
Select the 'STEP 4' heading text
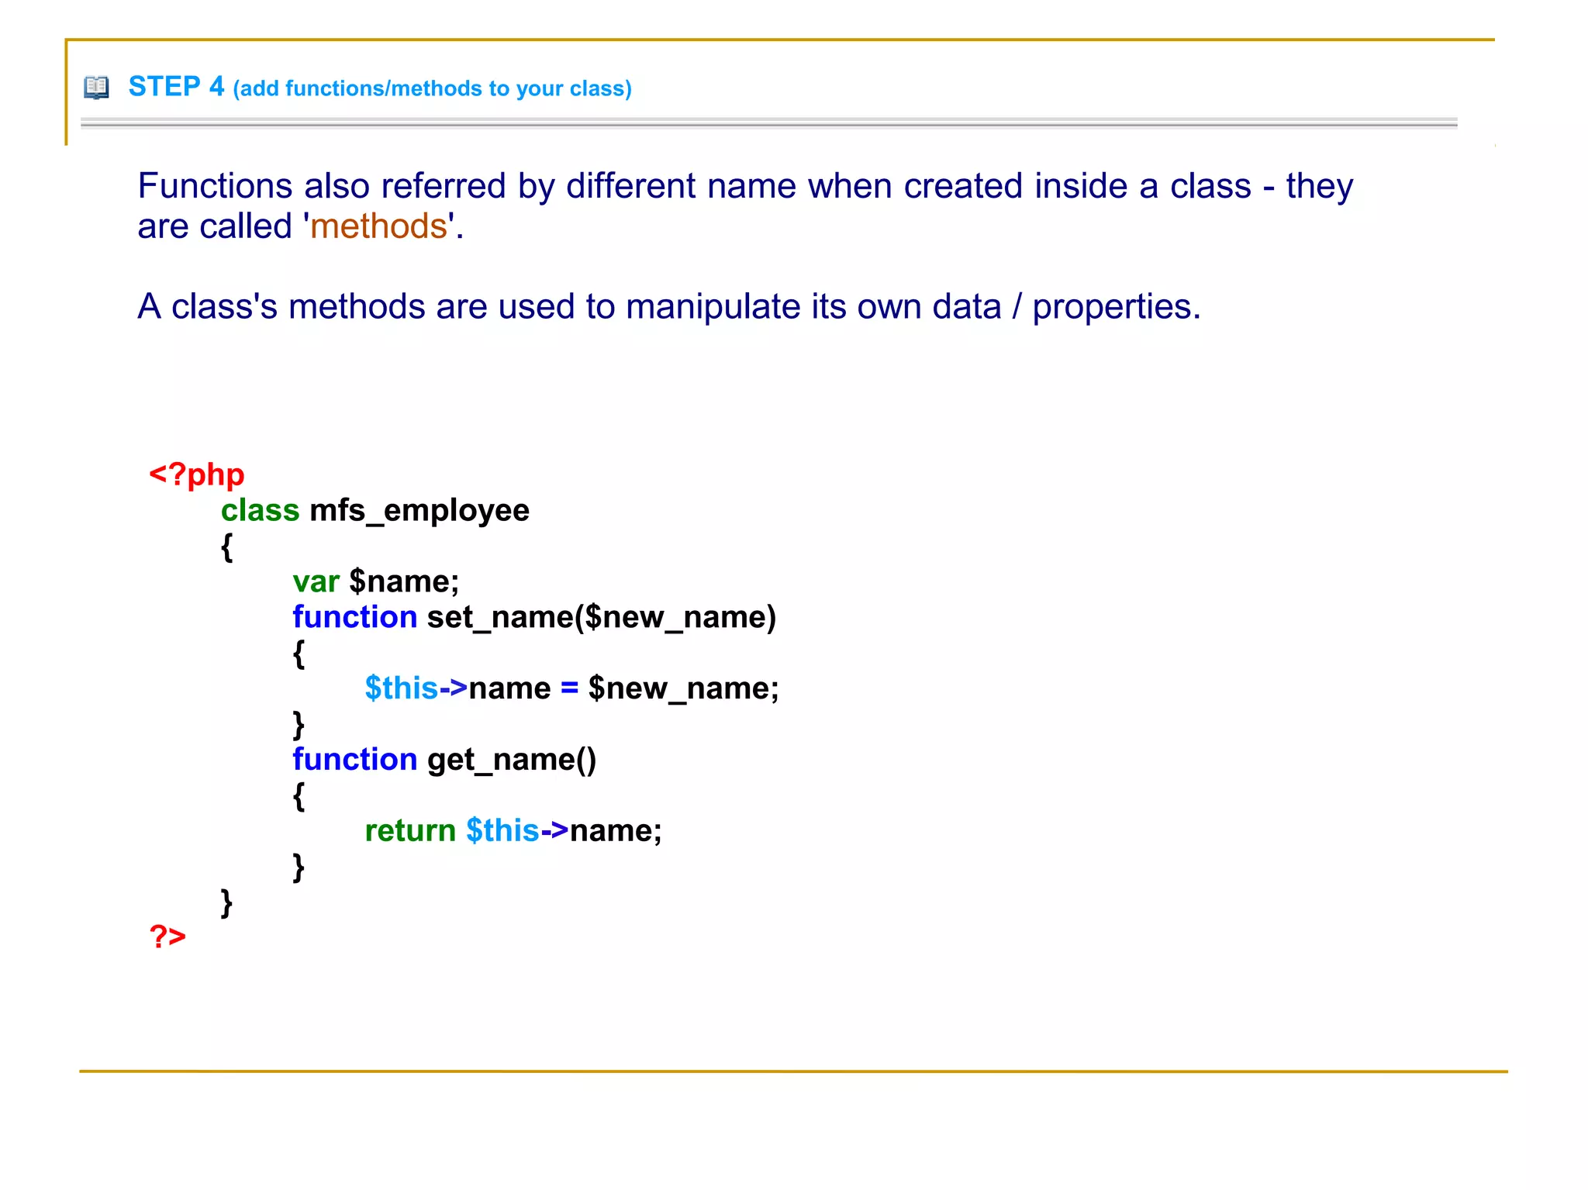(176, 86)
